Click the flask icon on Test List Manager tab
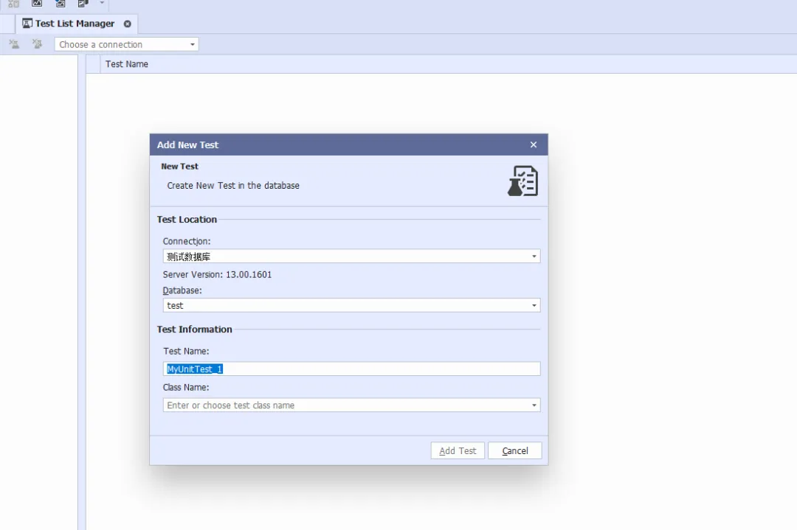The height and width of the screenshot is (530, 797). pyautogui.click(x=27, y=24)
